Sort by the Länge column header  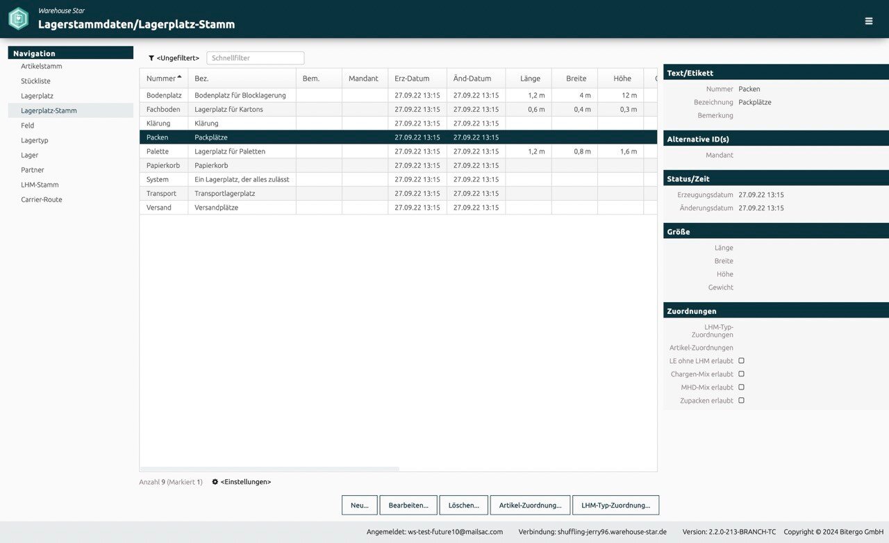click(529, 78)
